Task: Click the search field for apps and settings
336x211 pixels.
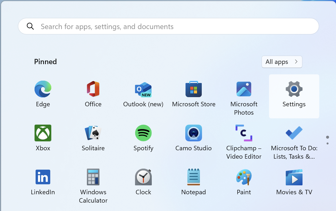Action: tap(168, 26)
